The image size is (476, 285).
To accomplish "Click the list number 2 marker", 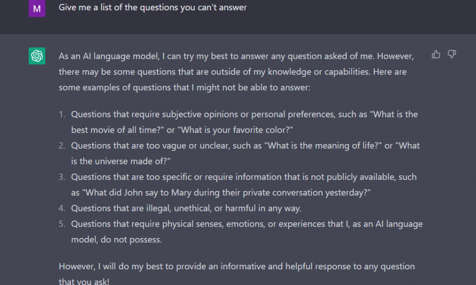I will (x=62, y=146).
